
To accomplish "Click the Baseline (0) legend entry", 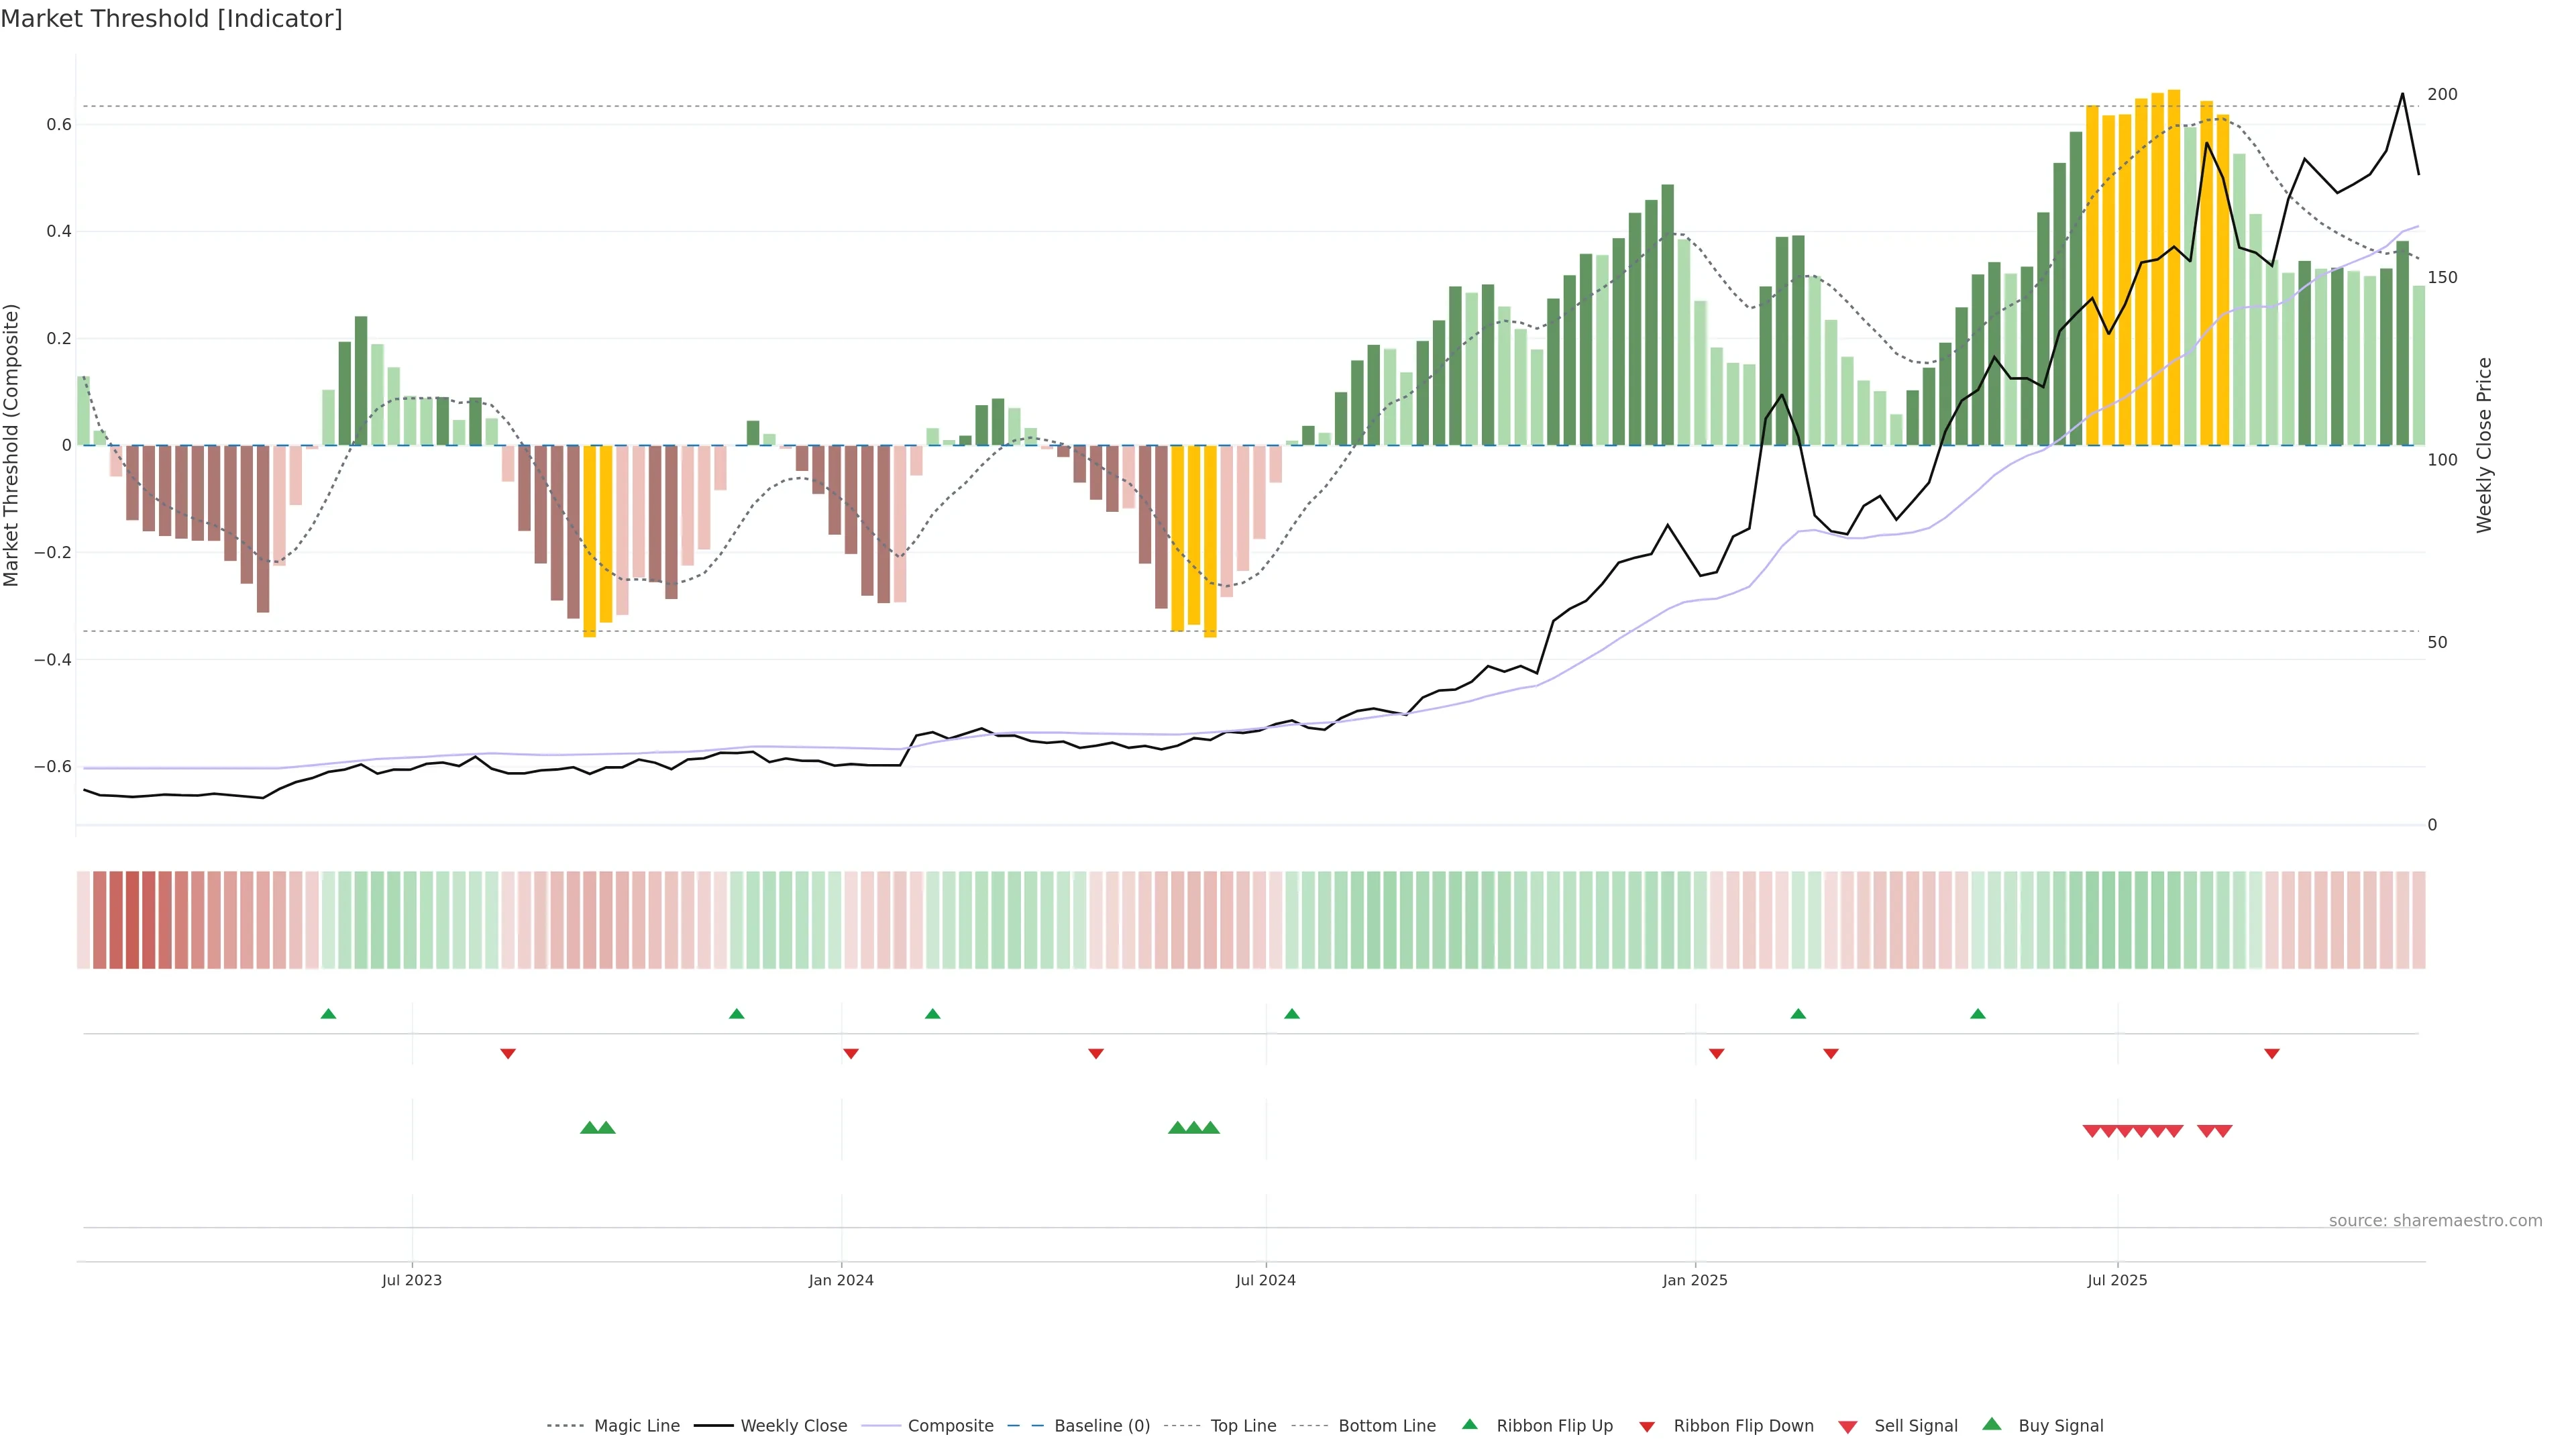I will click(x=1102, y=1426).
